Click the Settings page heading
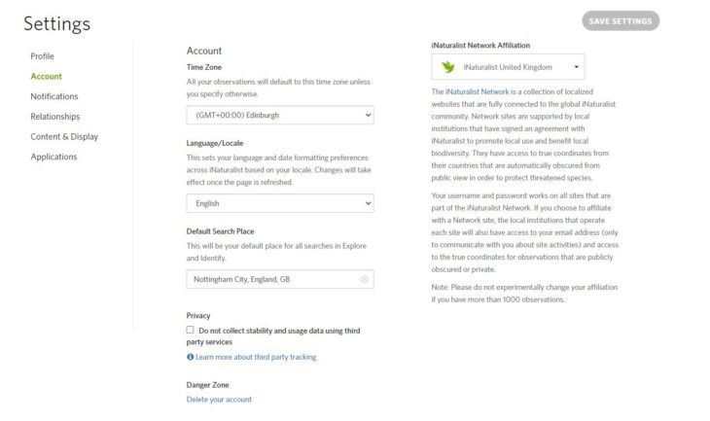The height and width of the screenshot is (421, 710). (x=57, y=23)
